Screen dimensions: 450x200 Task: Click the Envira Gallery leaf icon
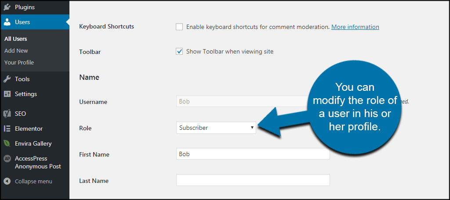click(7, 143)
